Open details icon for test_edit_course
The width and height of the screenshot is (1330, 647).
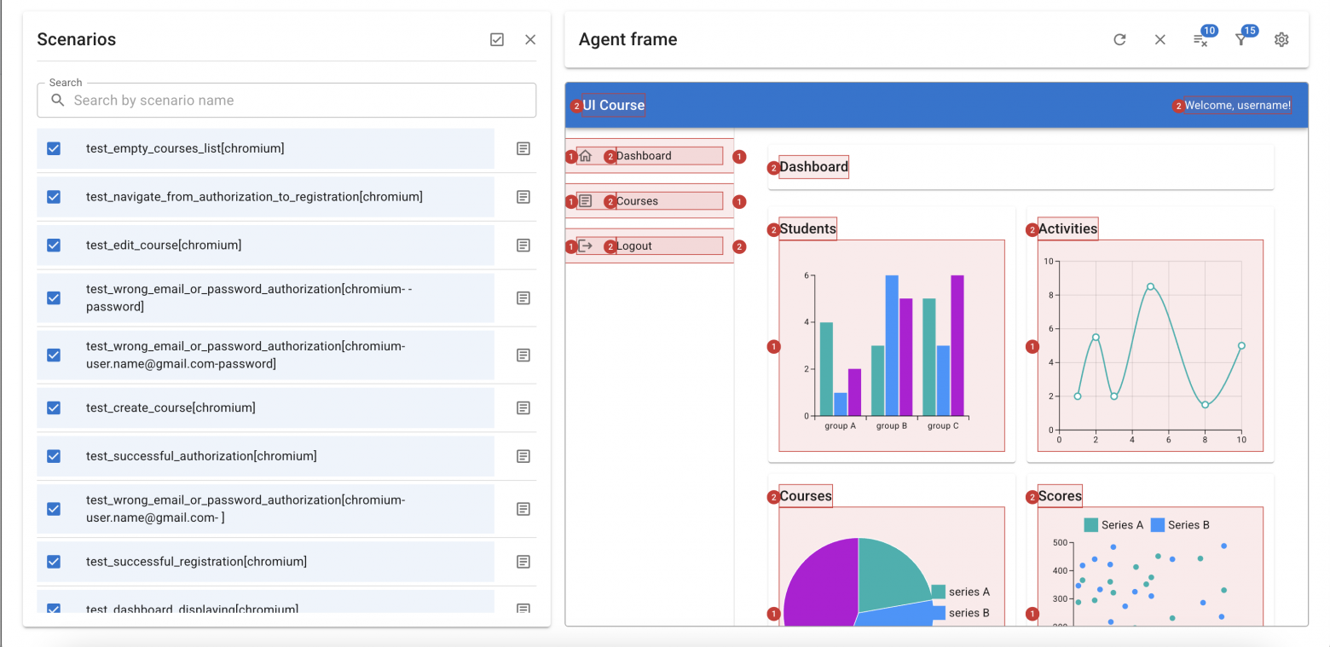[523, 246]
